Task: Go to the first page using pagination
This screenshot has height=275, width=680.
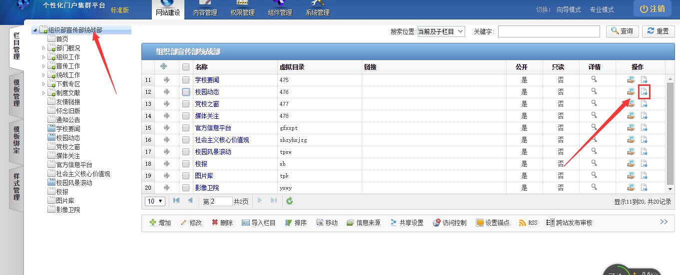Action: tap(176, 201)
